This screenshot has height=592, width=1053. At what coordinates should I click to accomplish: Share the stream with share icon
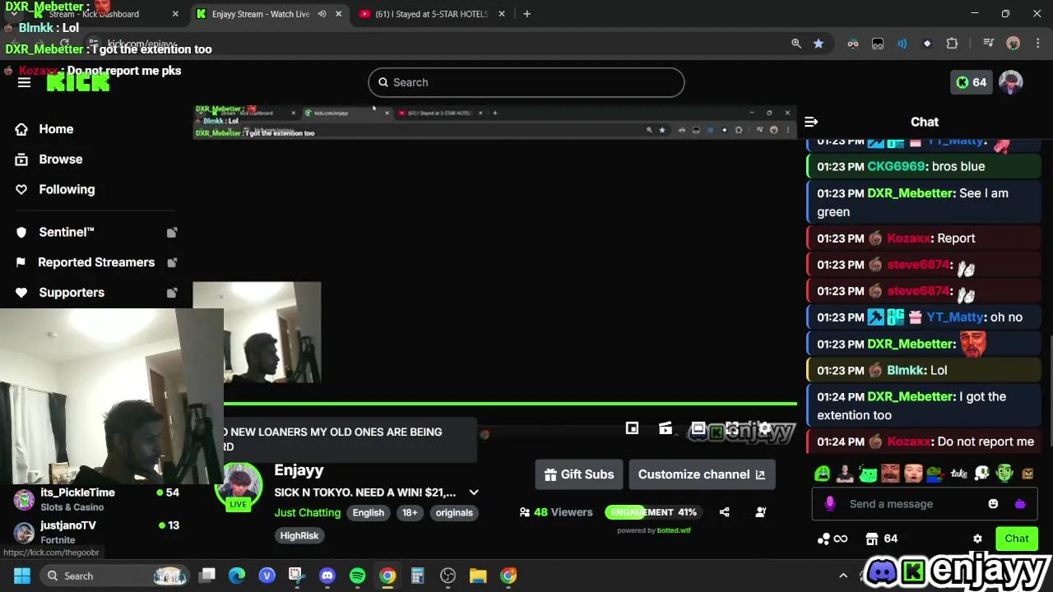point(724,512)
